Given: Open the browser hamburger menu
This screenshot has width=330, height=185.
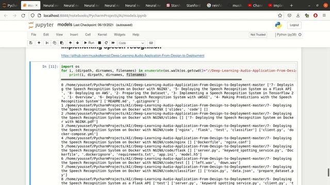Looking at the screenshot, I should click(x=324, y=15).
